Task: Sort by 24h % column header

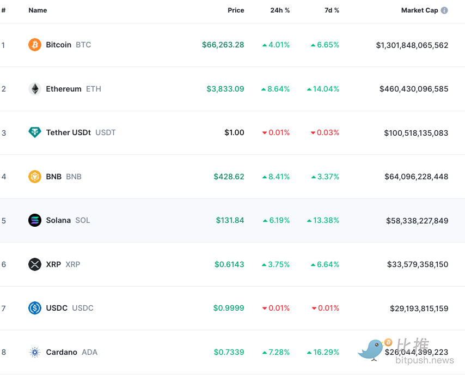Action: (280, 10)
